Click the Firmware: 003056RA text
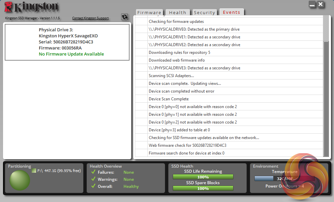Image resolution: width=334 pixels, height=202 pixels. click(60, 48)
